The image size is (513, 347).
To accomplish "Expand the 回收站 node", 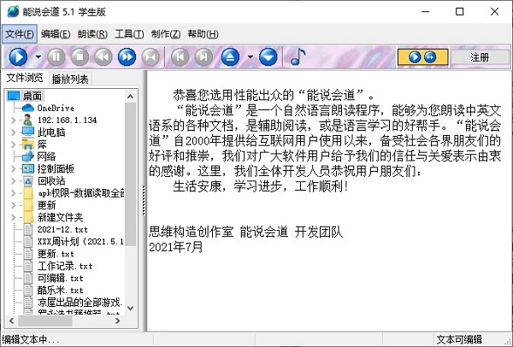I will (x=13, y=181).
